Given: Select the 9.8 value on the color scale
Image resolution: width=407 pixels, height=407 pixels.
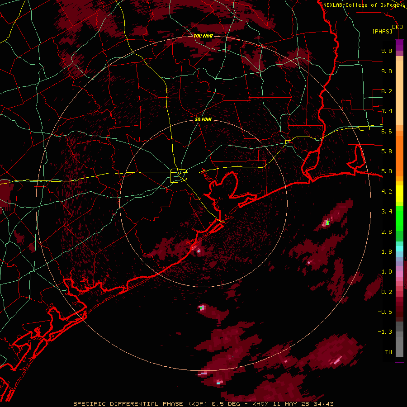Looking at the screenshot, I should [387, 51].
